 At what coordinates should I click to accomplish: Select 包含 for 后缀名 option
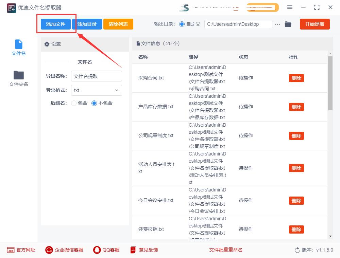pos(74,103)
